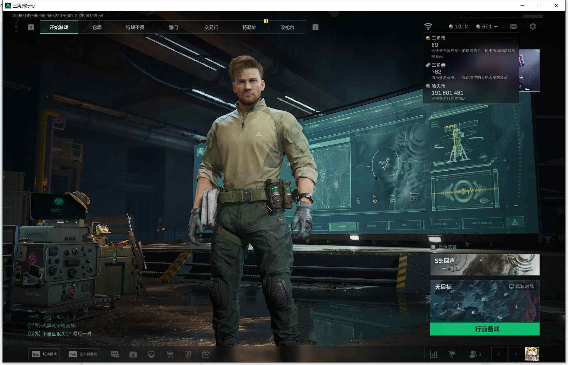Image resolution: width=568 pixels, height=365 pixels.
Task: Click the 851 三角币 balance
Action: 484,27
